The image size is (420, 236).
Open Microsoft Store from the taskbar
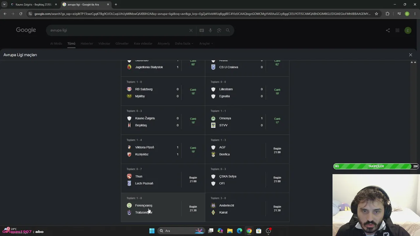259,231
